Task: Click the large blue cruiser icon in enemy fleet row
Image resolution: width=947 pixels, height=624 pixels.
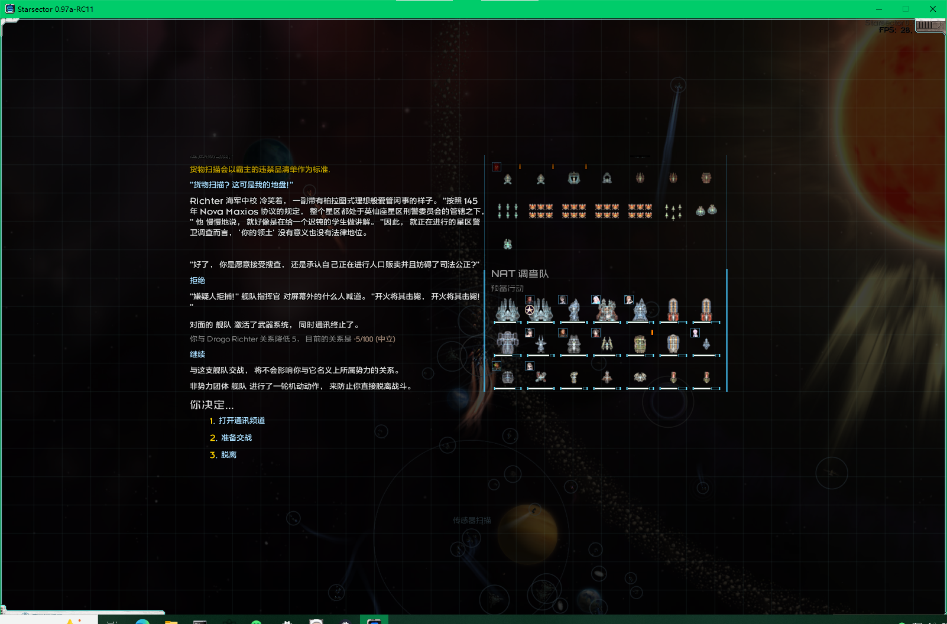Action: (574, 178)
